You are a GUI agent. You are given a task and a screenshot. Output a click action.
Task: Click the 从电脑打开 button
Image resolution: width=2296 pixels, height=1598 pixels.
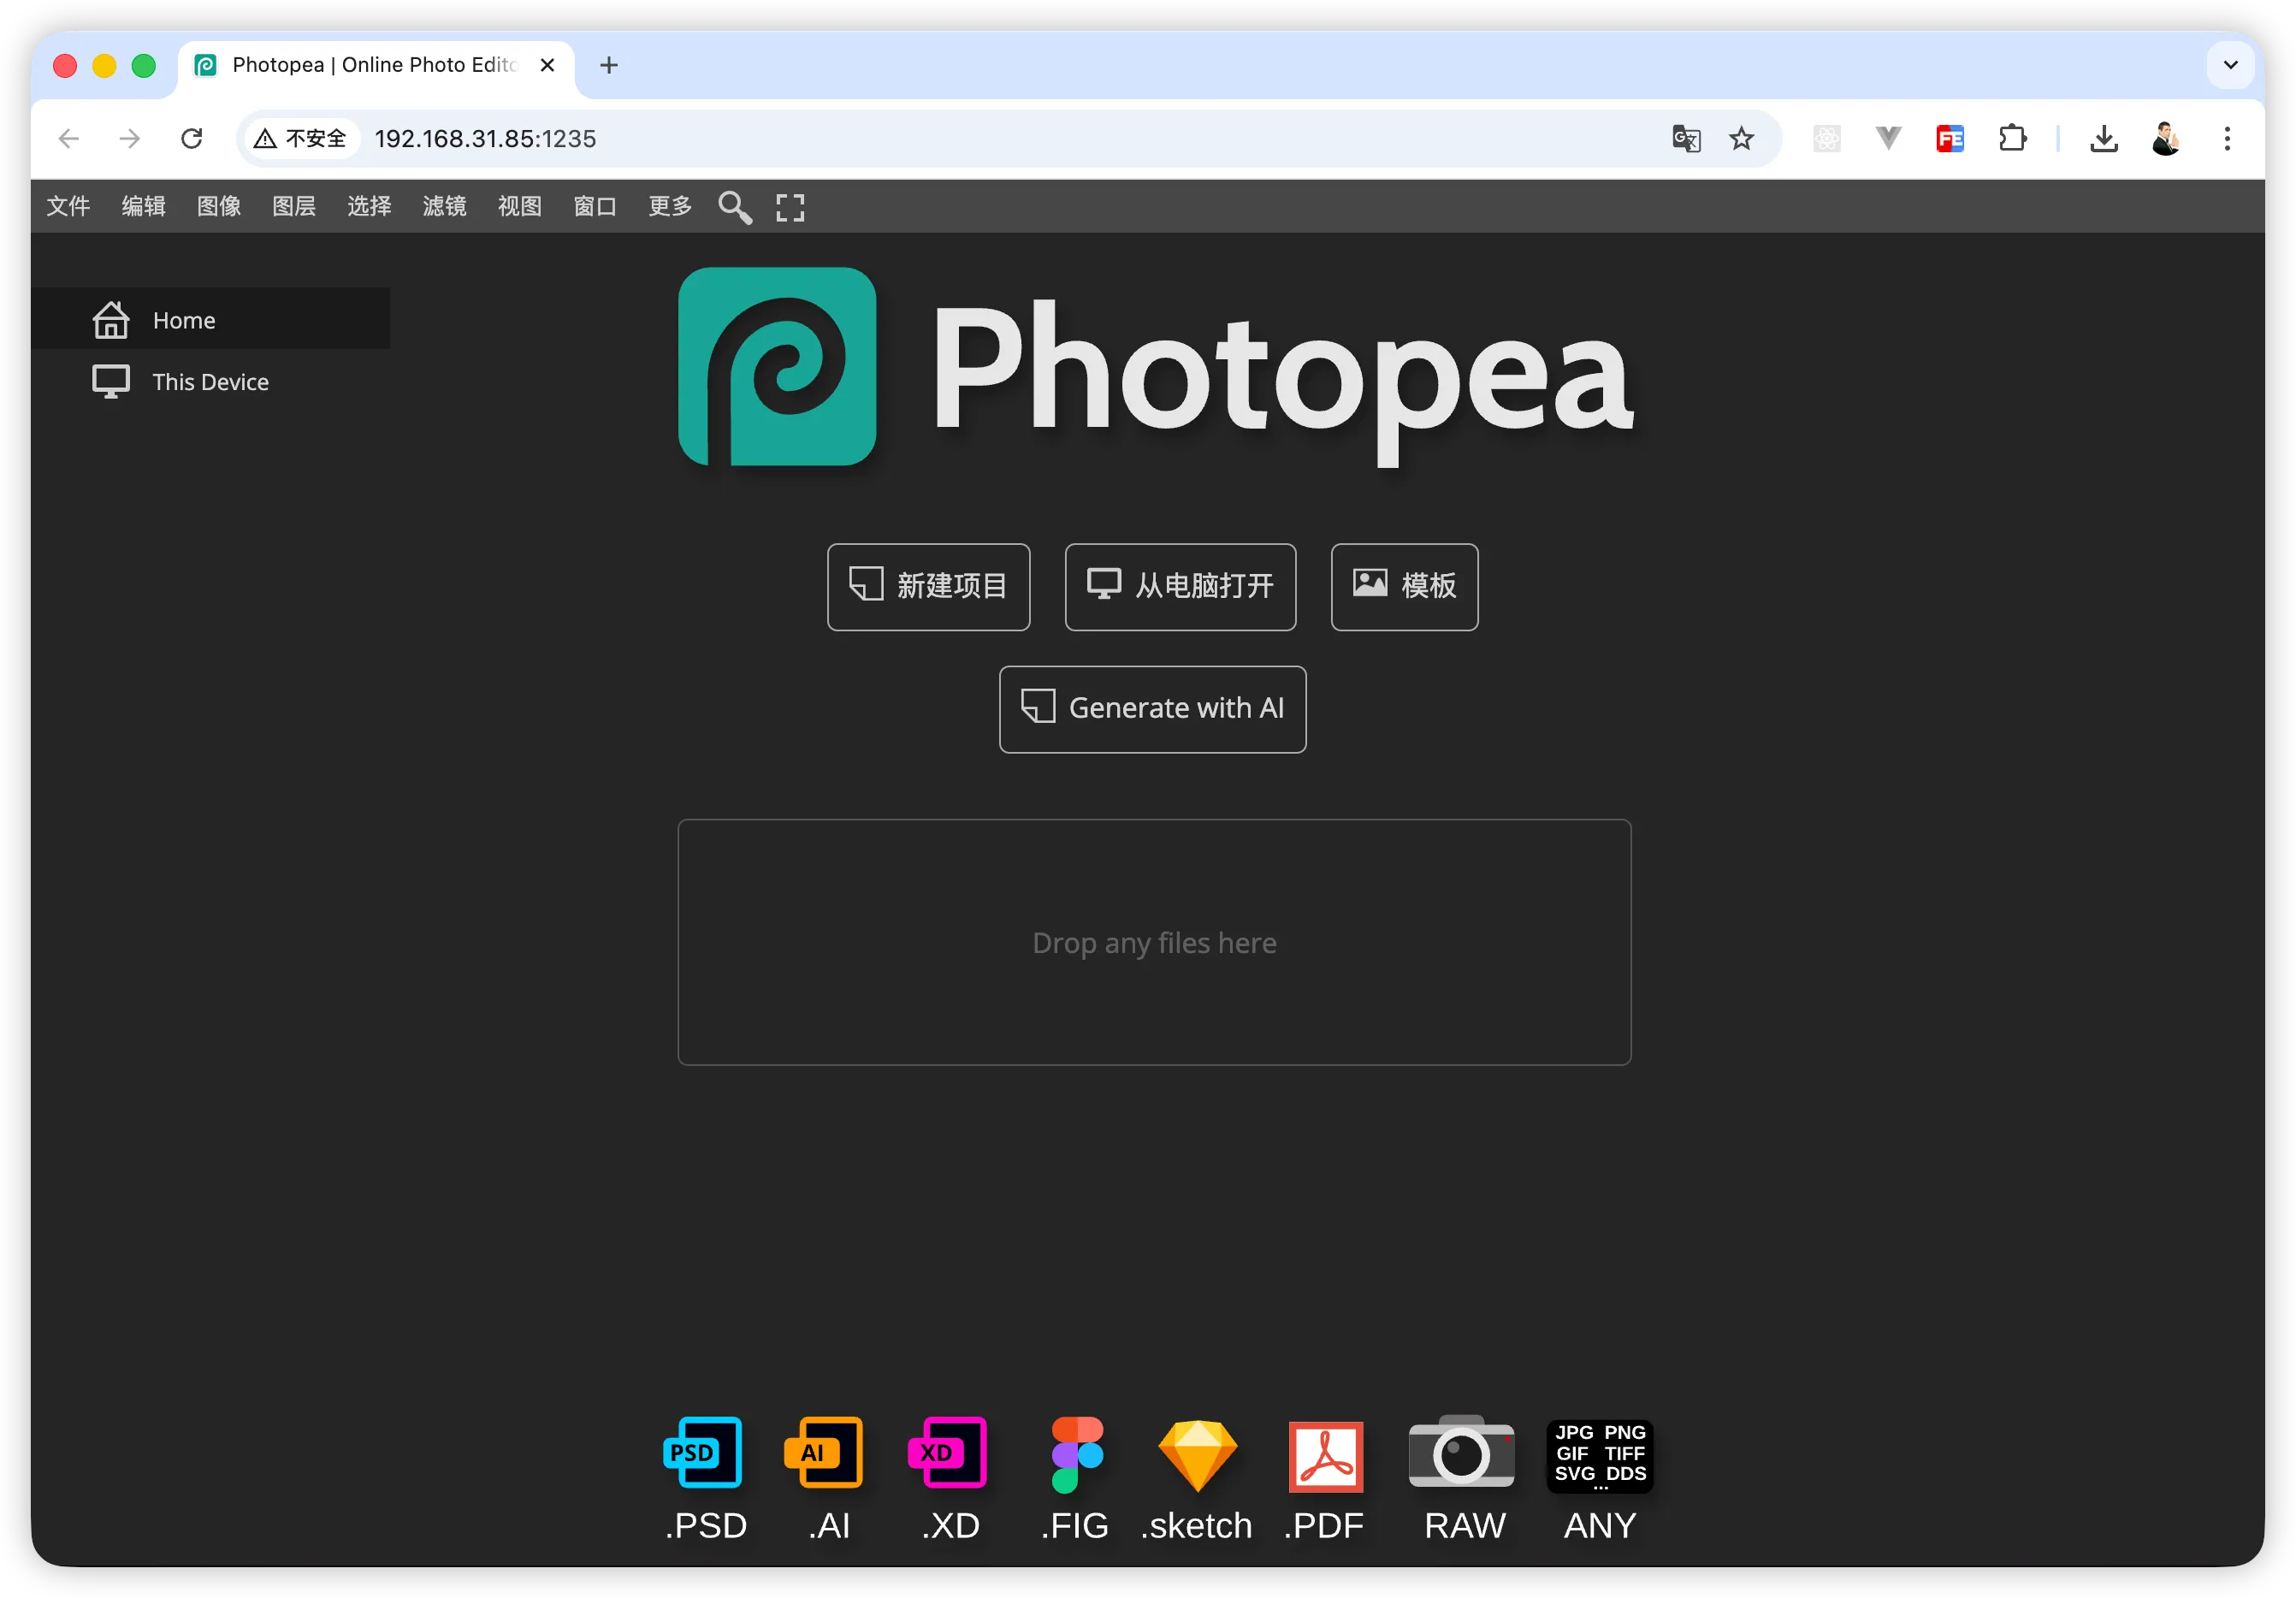coord(1180,587)
